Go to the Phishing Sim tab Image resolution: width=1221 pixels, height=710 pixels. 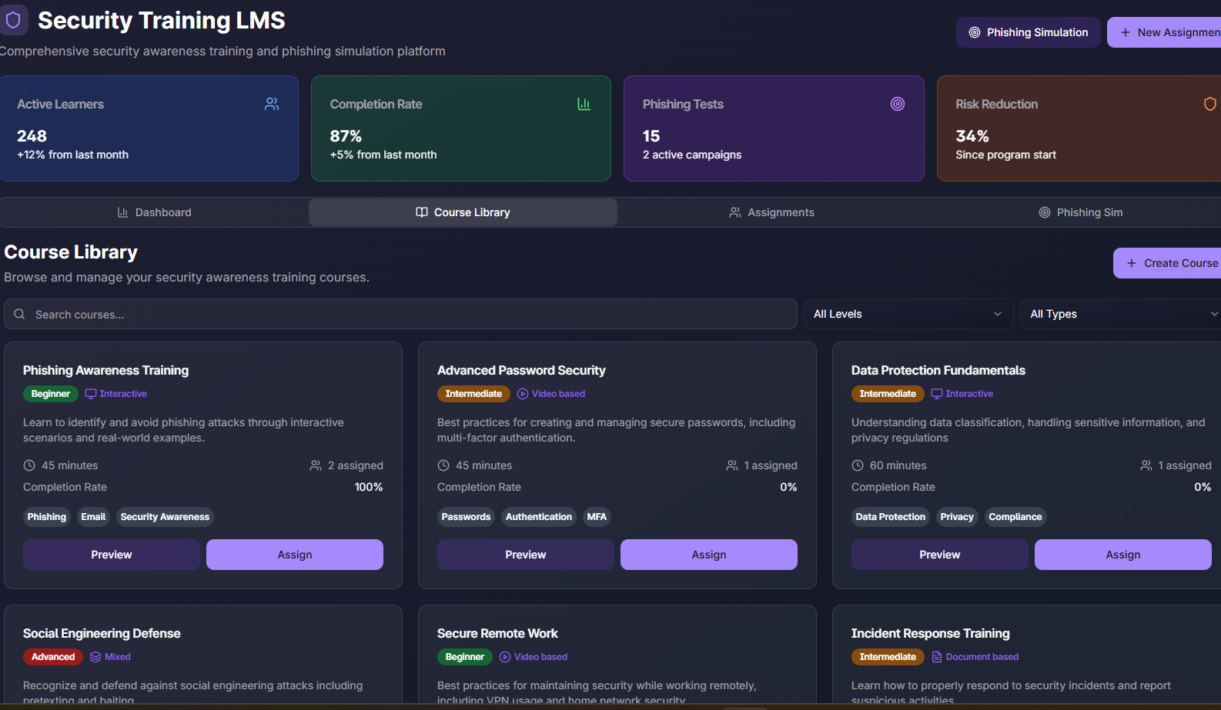pos(1080,212)
